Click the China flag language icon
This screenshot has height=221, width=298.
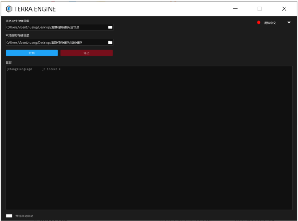[259, 22]
